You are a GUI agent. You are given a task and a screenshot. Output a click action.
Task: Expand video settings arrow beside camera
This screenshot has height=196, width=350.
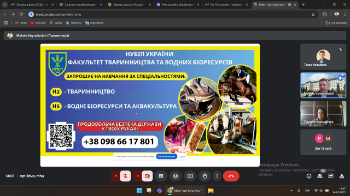[x=138, y=176]
